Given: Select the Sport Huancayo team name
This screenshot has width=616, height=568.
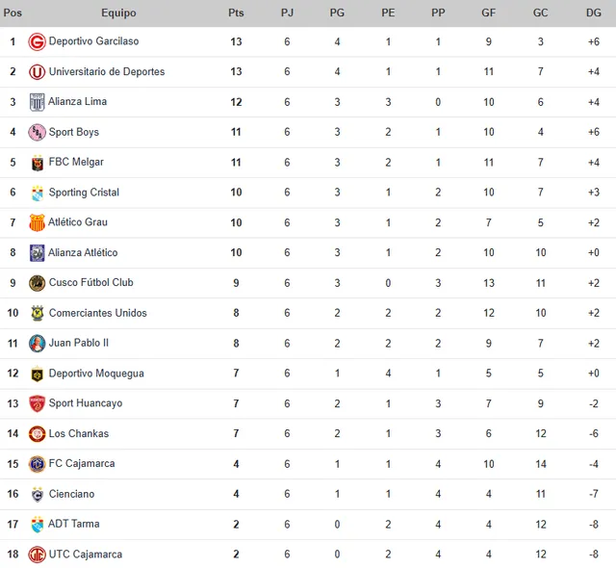Looking at the screenshot, I should tap(86, 403).
